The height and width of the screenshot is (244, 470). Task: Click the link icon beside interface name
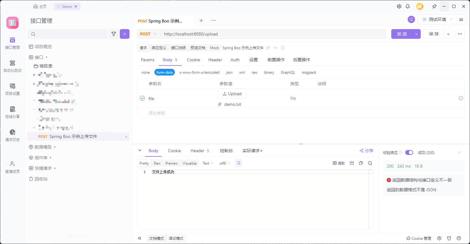(x=268, y=48)
